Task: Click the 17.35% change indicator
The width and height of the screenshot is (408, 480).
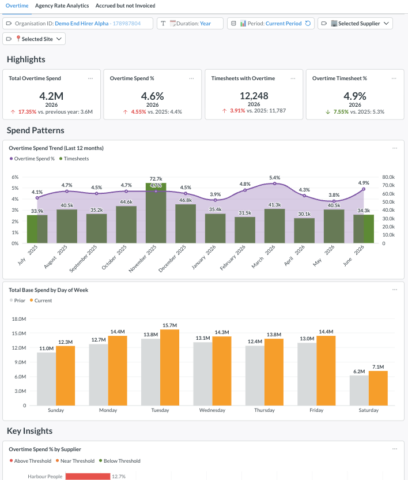Action: point(27,112)
